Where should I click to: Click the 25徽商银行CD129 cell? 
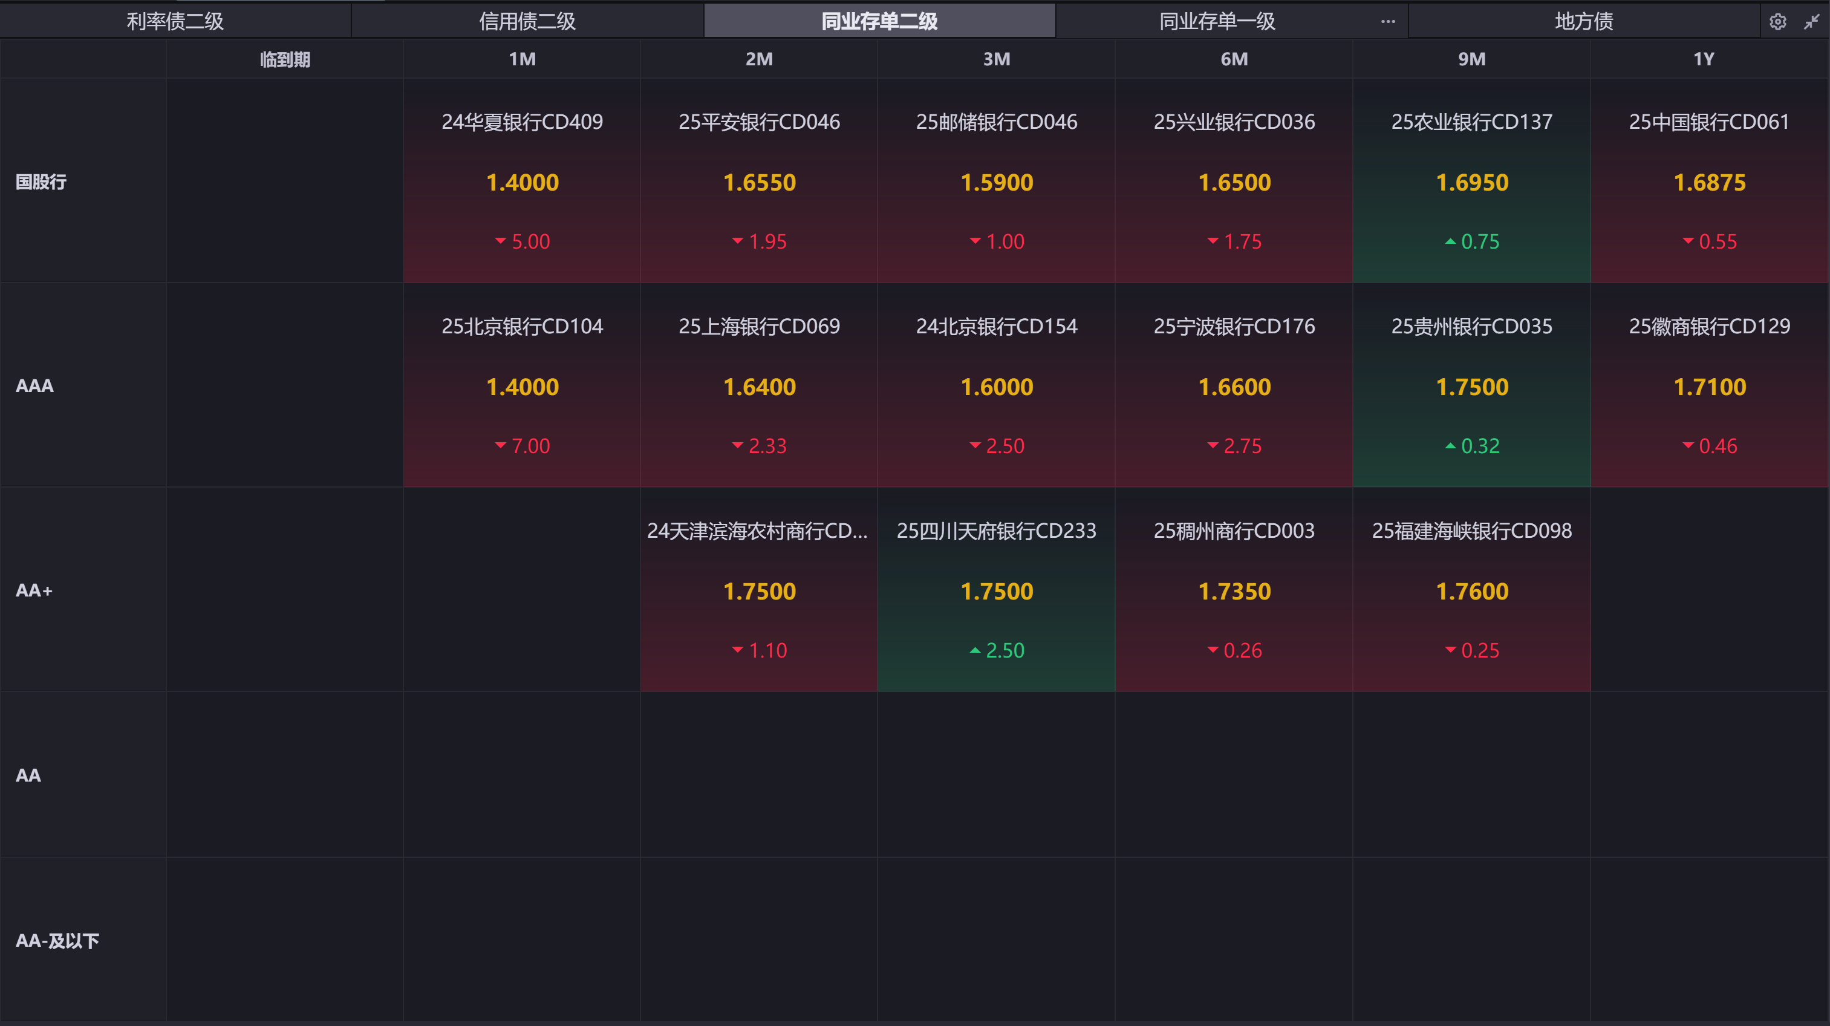tap(1709, 385)
